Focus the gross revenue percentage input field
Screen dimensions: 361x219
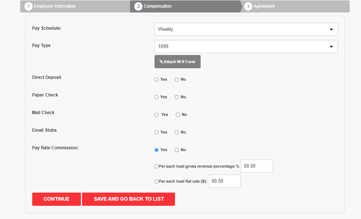(257, 166)
